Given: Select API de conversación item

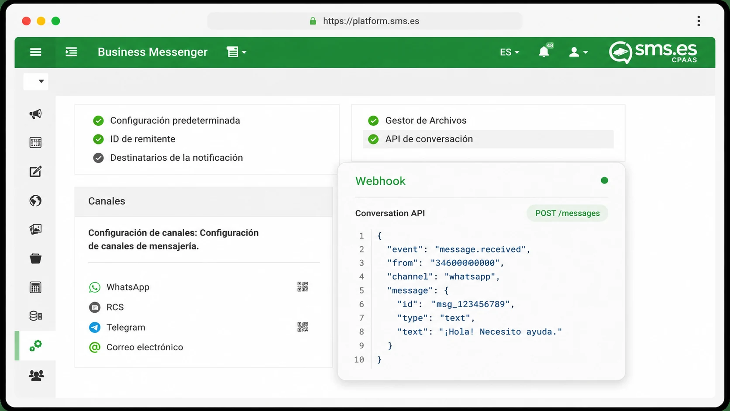Looking at the screenshot, I should tap(488, 139).
